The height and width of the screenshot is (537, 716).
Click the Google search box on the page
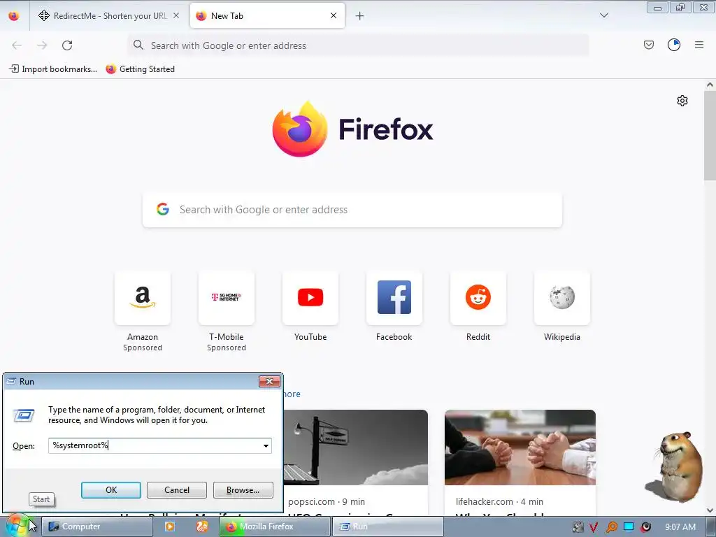(352, 210)
